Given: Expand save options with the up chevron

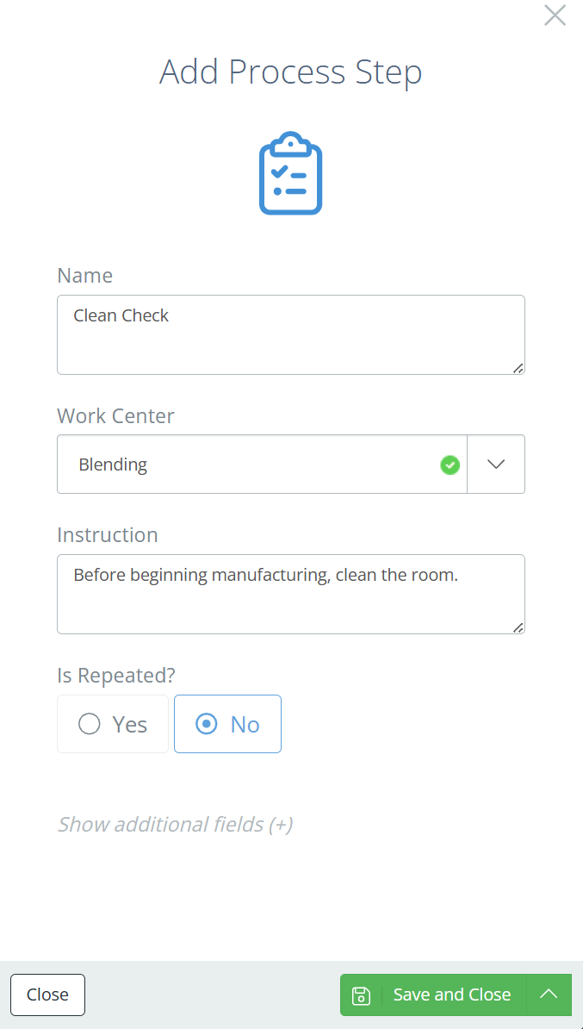Looking at the screenshot, I should tap(549, 995).
